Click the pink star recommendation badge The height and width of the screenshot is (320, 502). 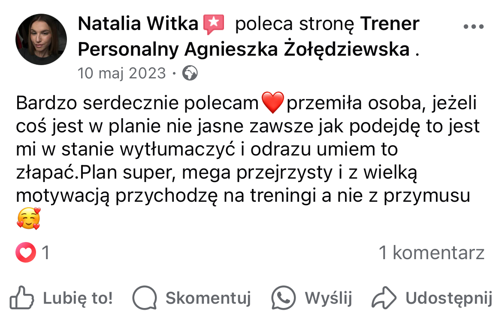(213, 24)
